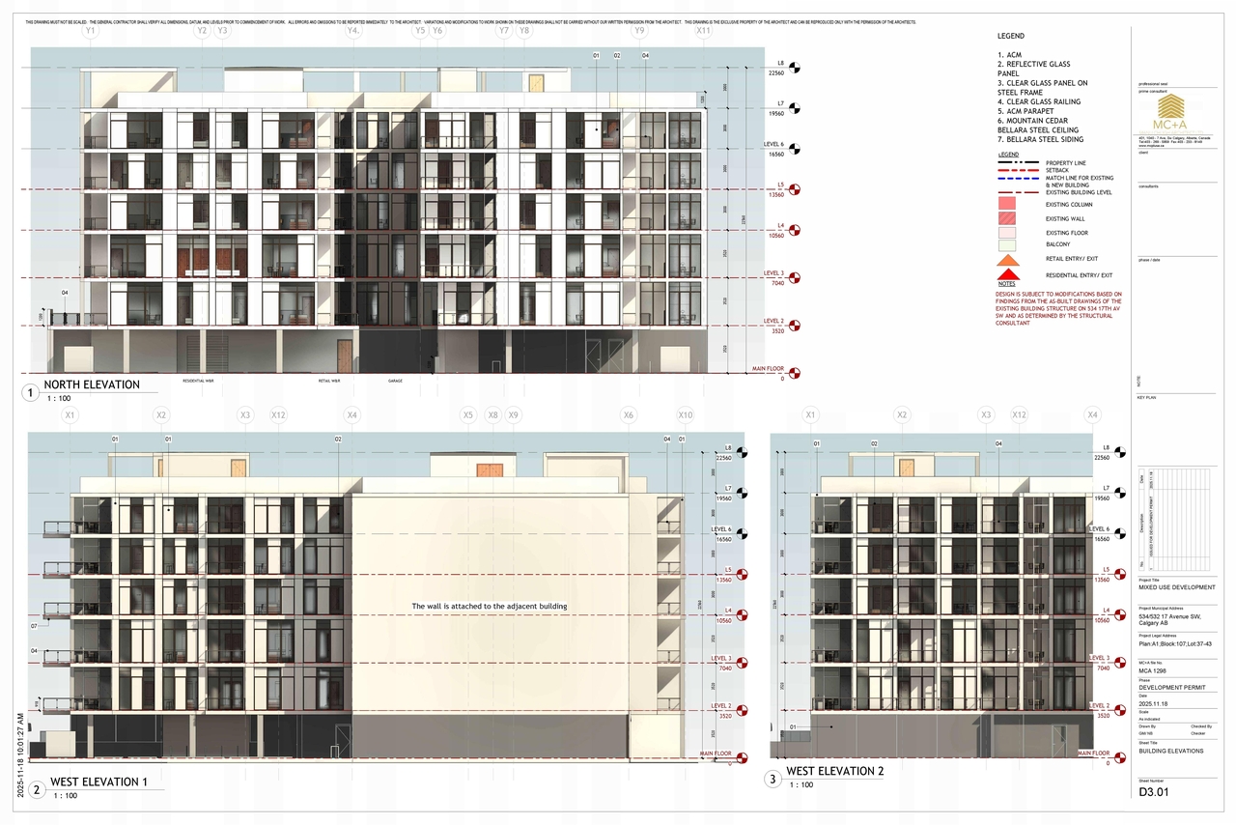Click '1 : 100' scale under North Elevation

[x=59, y=398]
